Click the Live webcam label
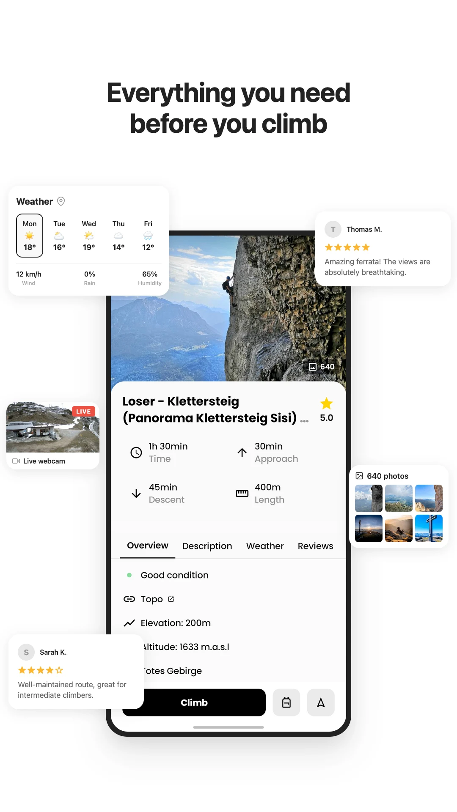The image size is (457, 812). tap(44, 461)
